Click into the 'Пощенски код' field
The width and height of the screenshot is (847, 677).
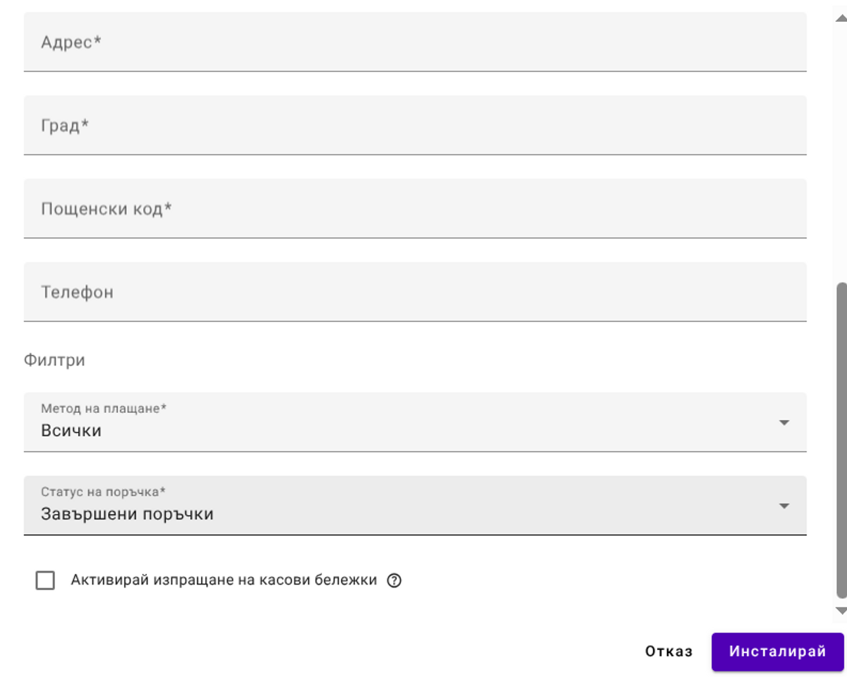(x=414, y=209)
